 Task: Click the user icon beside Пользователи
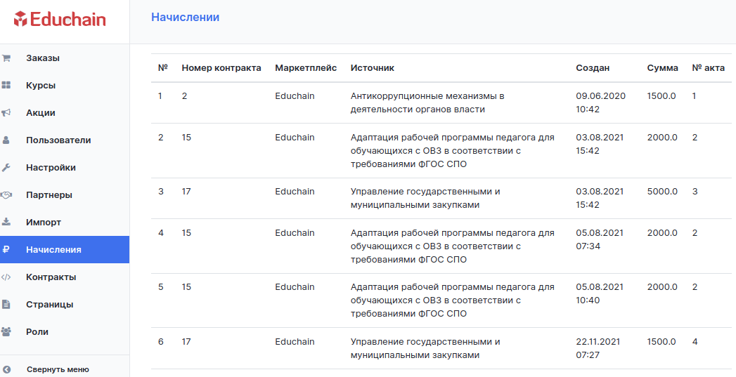[6, 140]
